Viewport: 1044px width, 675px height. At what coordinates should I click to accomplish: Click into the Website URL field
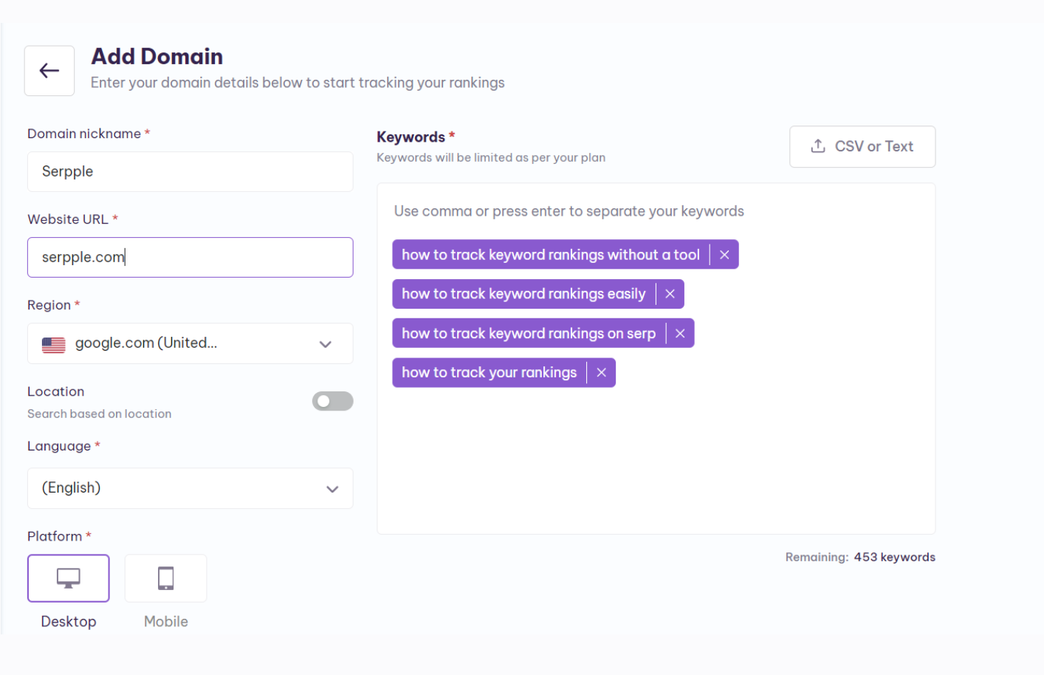tap(190, 258)
